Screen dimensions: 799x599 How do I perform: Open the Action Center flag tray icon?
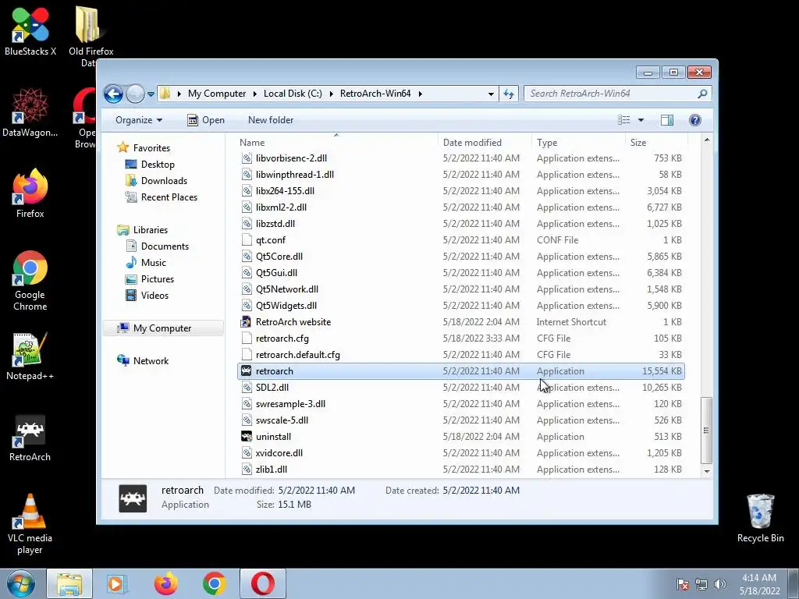[683, 584]
